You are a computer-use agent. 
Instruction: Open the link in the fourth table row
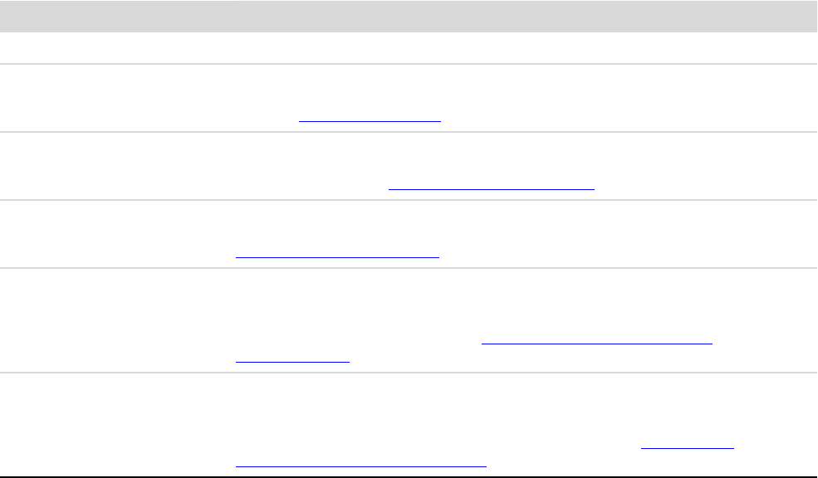[337, 255]
